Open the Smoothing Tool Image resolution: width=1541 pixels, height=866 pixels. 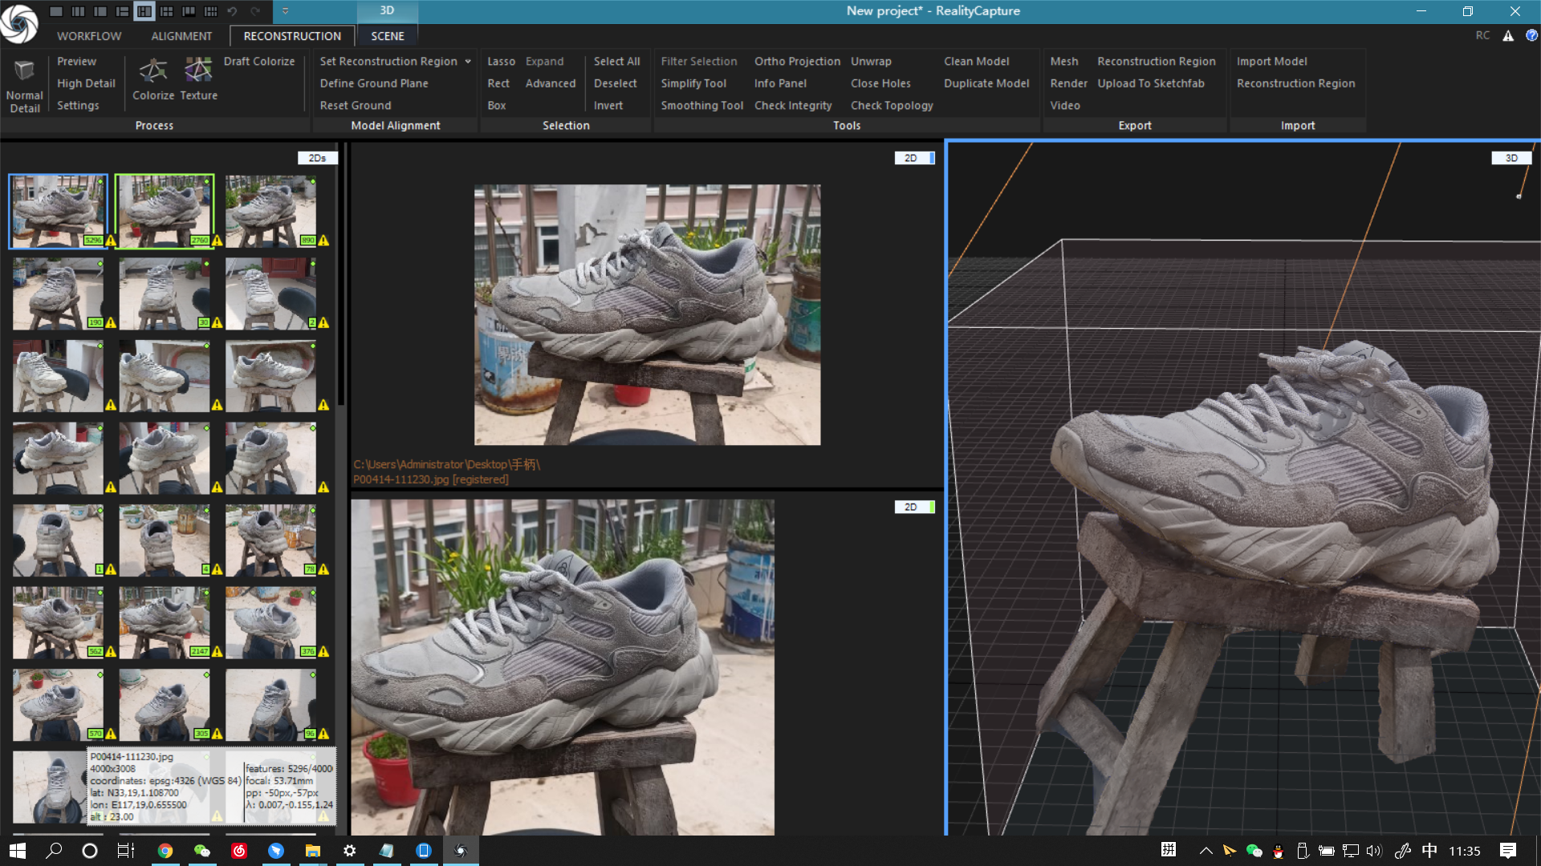click(701, 105)
